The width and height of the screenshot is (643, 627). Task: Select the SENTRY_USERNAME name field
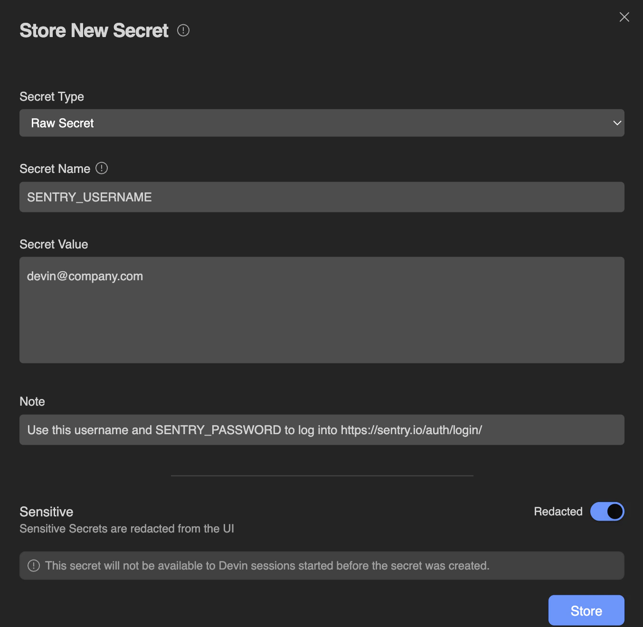click(x=322, y=197)
